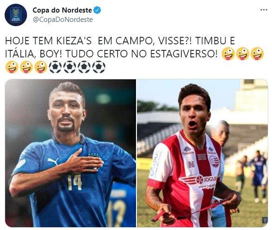Open the three-dot more options menu
This screenshot has height=230, width=272.
[x=264, y=10]
